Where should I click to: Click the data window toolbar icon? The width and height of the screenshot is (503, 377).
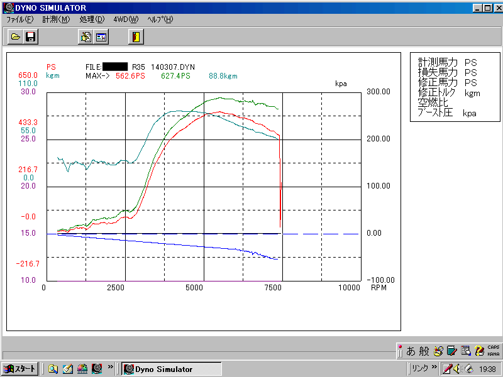click(101, 37)
